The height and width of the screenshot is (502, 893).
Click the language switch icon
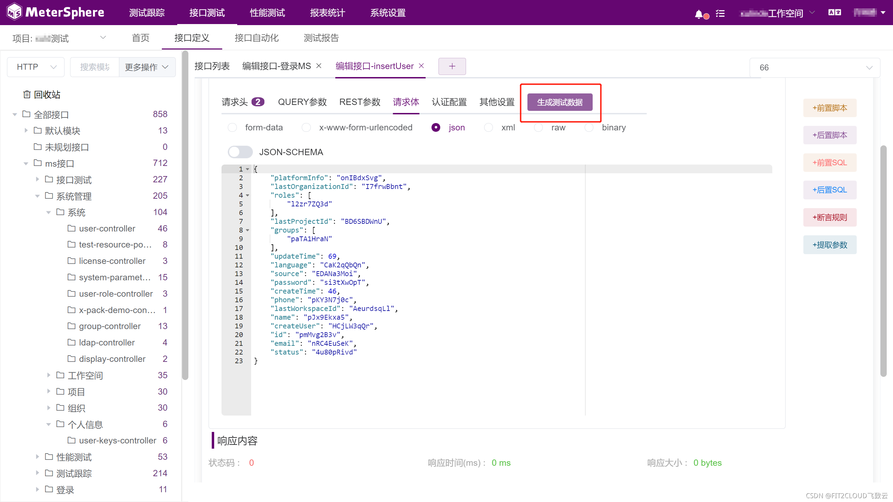point(834,13)
